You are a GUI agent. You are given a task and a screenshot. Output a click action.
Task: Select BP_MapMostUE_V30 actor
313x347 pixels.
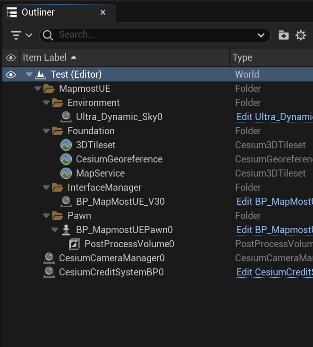120,202
